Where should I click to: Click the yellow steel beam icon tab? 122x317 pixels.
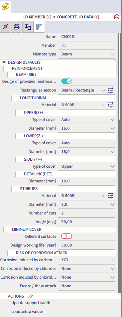point(5,7)
